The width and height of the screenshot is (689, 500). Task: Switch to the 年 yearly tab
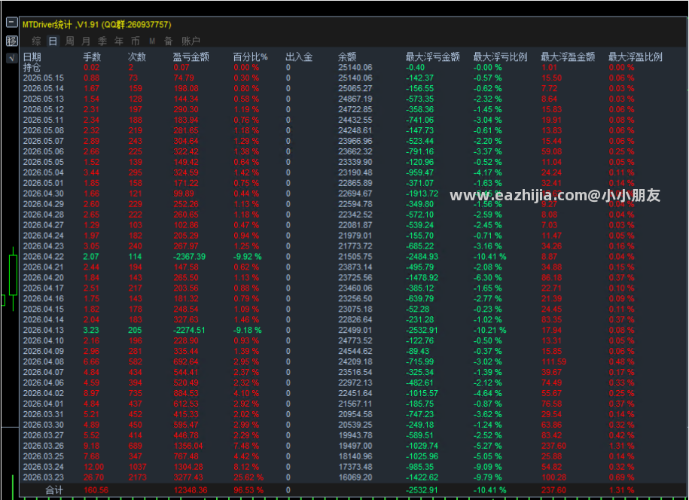[119, 41]
